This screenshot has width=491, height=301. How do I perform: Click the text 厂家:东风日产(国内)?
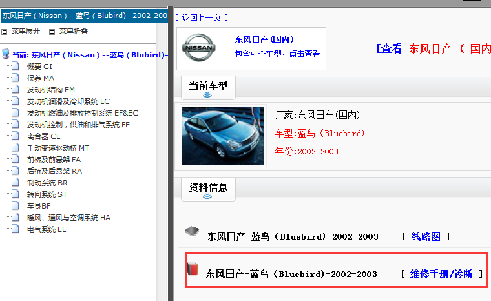click(317, 115)
